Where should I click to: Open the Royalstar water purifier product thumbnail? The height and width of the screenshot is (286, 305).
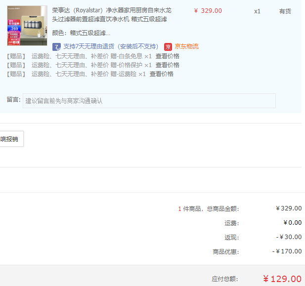pyautogui.click(x=27, y=26)
